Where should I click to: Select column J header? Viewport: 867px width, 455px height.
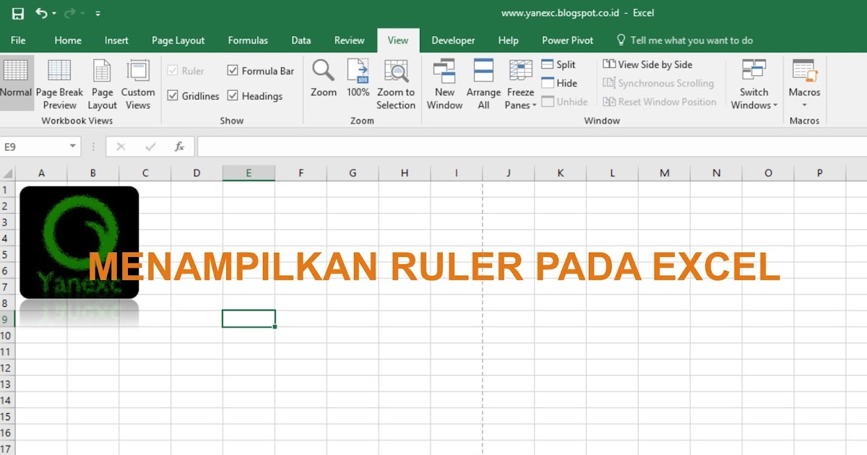(509, 173)
